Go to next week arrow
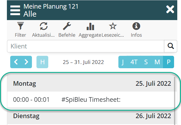Image resolution: width=181 pixels, height=125 pixels. [x=26, y=62]
